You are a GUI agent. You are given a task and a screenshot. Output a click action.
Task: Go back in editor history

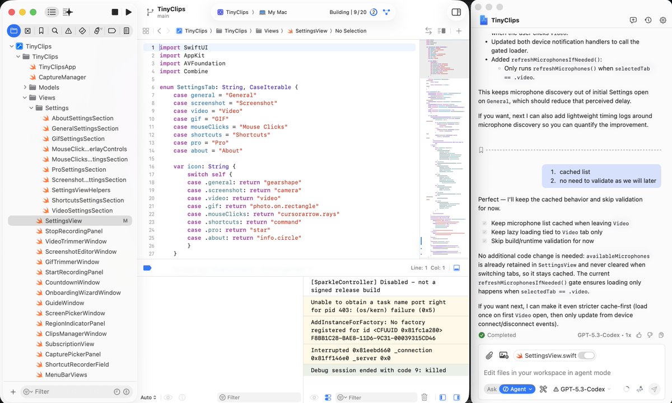[160, 31]
